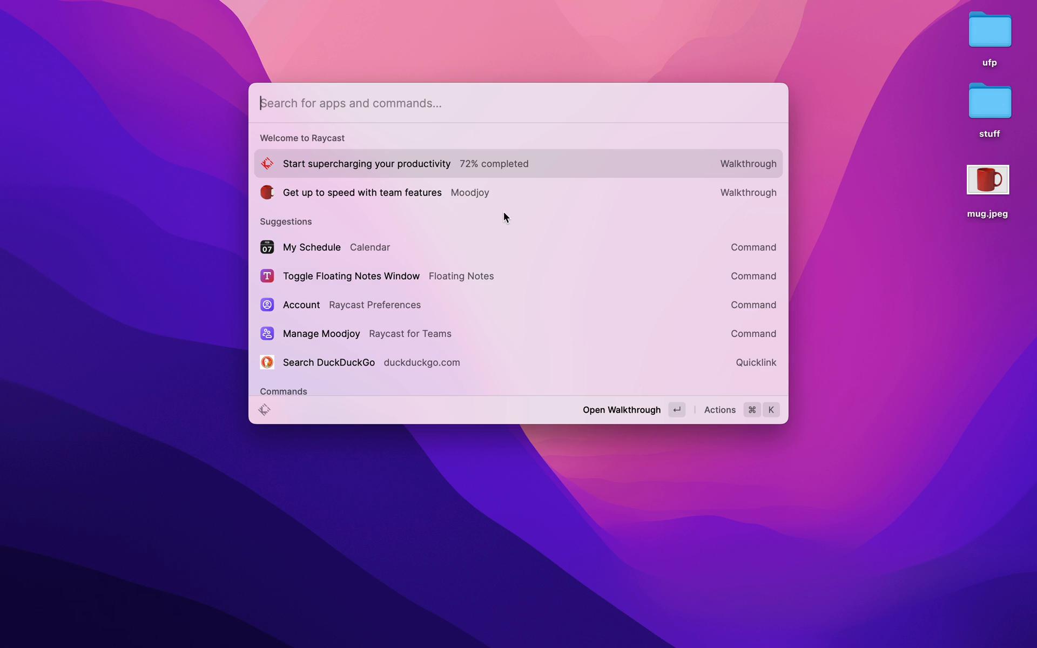The height and width of the screenshot is (648, 1037).
Task: Click the 72% completed progress indicator
Action: pyautogui.click(x=493, y=164)
